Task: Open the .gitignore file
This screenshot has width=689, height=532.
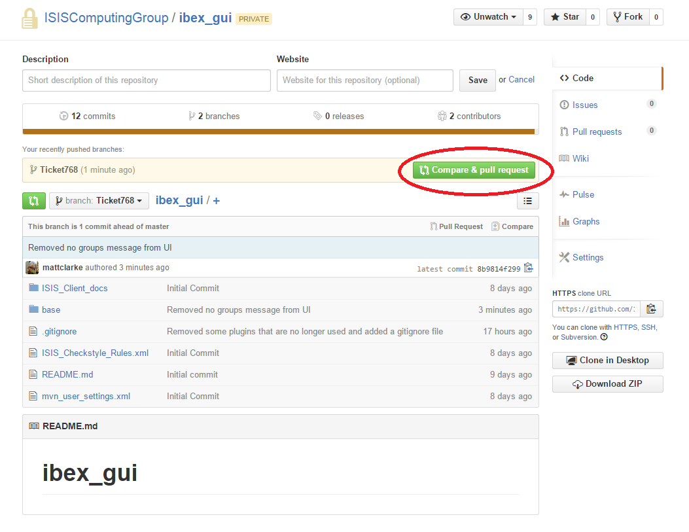Action: (60, 331)
